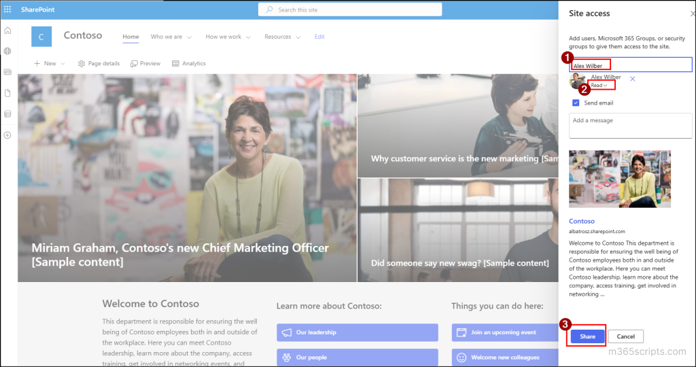Open the New dropdown arrow

(x=63, y=63)
